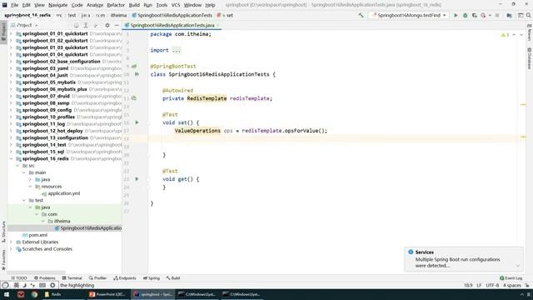Open the Spring tool window button
The height and width of the screenshot is (300, 533).
(152, 278)
